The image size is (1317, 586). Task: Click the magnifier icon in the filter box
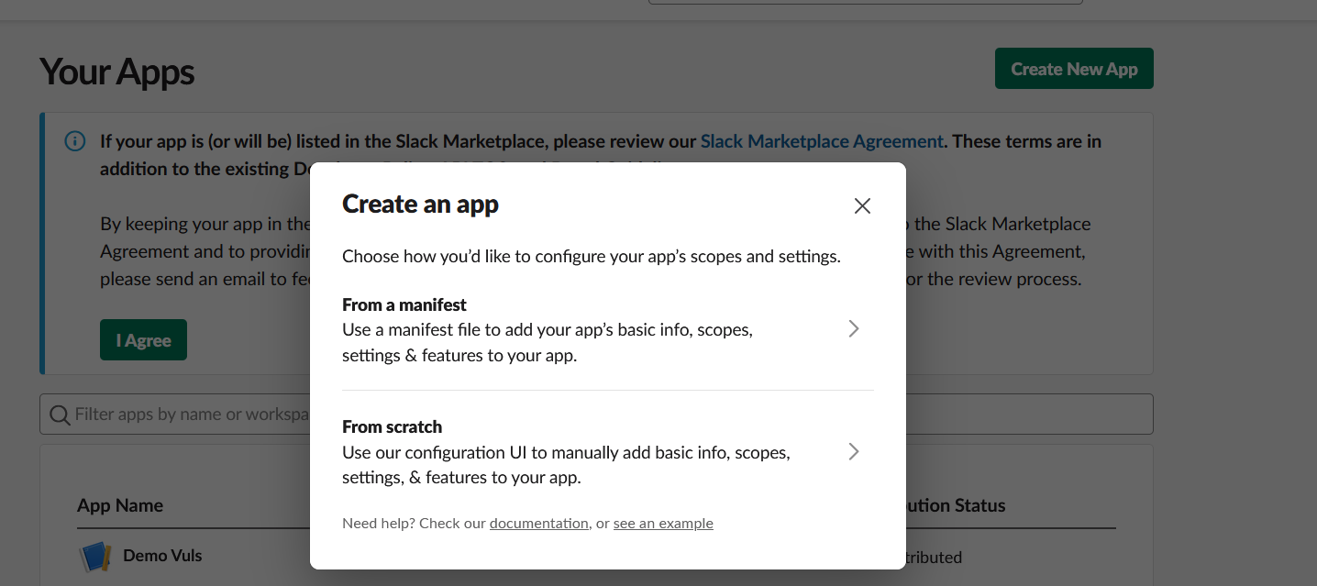[60, 415]
